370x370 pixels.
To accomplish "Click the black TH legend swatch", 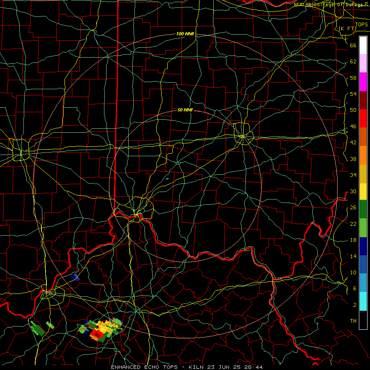I will click(363, 320).
